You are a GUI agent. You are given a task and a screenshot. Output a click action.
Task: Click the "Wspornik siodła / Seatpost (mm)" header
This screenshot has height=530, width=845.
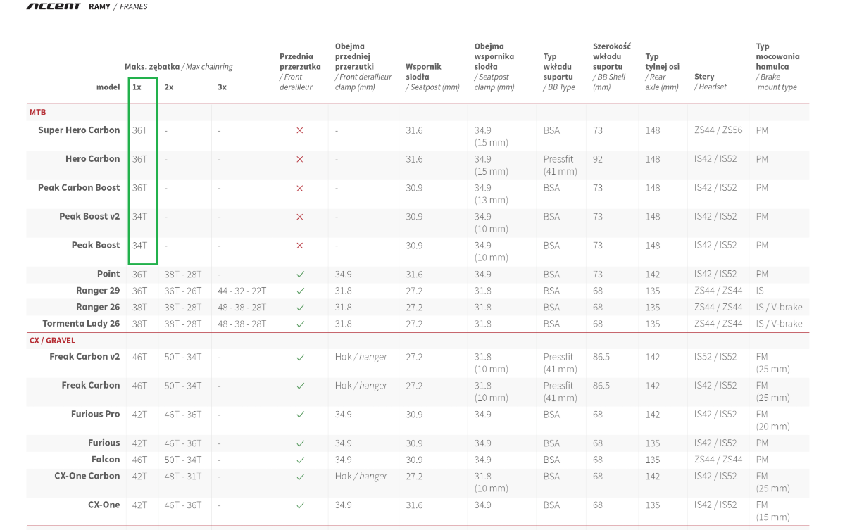[x=432, y=77]
